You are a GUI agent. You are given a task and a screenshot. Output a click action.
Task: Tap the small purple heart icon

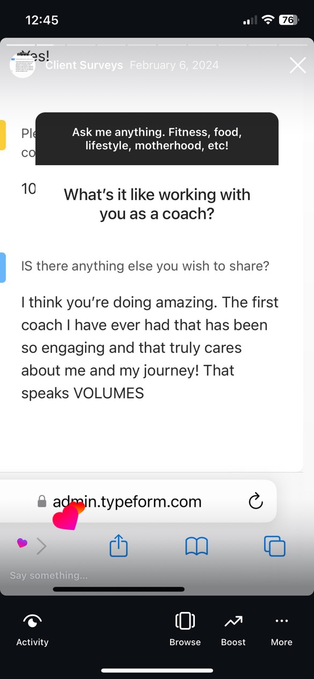[22, 543]
